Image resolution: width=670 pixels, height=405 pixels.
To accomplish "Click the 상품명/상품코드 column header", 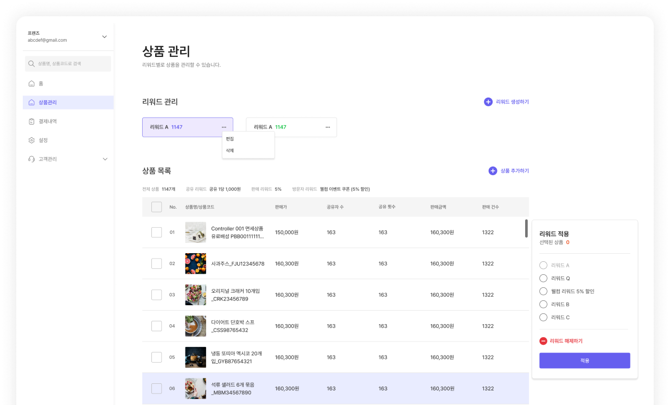I will click(200, 207).
